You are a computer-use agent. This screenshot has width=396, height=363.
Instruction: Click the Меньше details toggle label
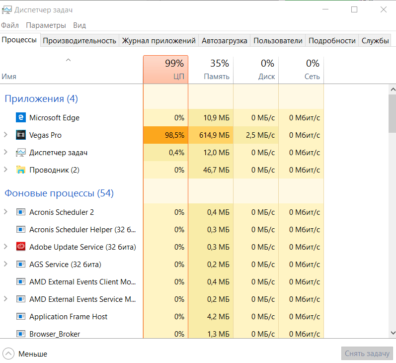click(x=33, y=354)
